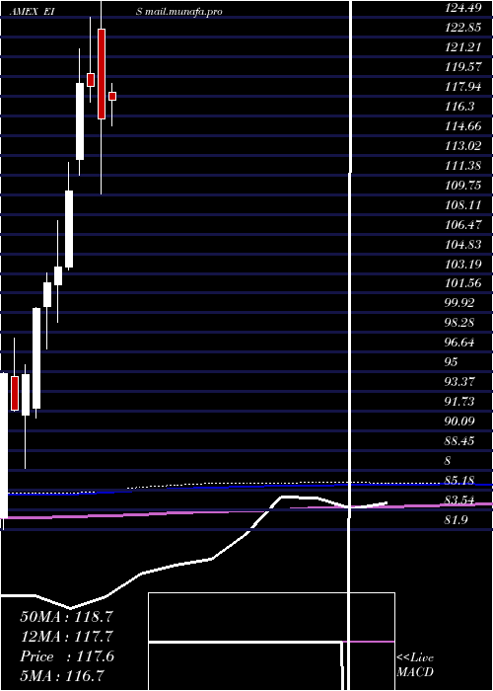Click the 103.19 price axis label

point(463,264)
